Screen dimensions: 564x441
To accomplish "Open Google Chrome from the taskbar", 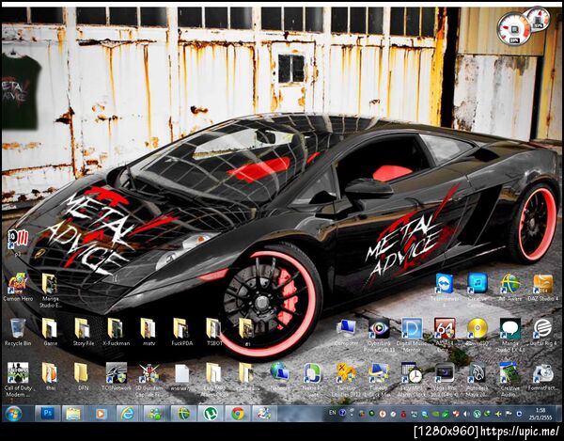I will (238, 414).
